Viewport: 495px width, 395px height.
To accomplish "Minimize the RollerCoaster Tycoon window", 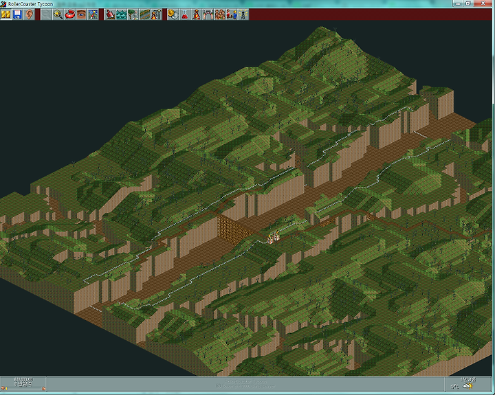I will tap(458, 3).
